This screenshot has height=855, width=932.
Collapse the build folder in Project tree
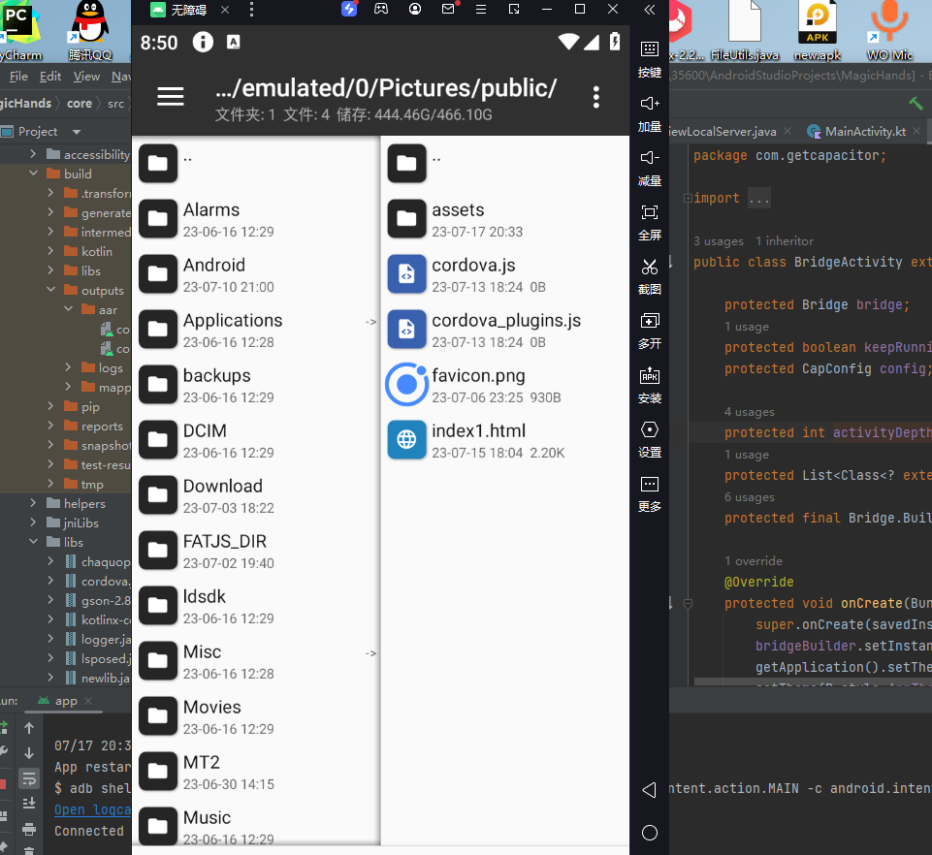point(32,174)
